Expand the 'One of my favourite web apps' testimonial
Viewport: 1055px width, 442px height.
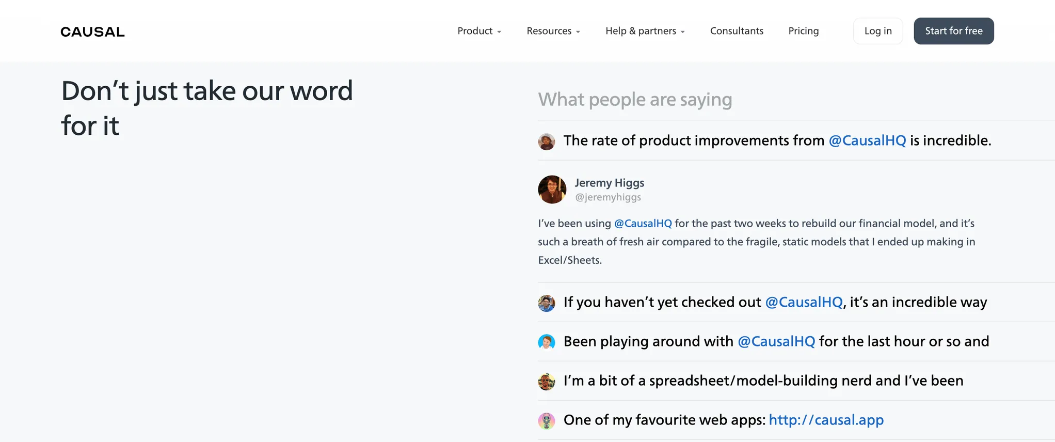coord(796,420)
